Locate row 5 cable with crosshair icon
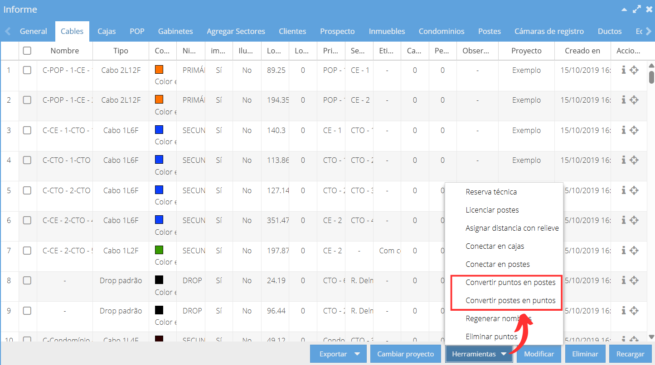The width and height of the screenshot is (655, 365). [x=634, y=190]
